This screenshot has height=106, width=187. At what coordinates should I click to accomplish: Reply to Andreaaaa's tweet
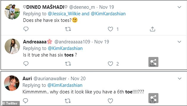coord(26,64)
